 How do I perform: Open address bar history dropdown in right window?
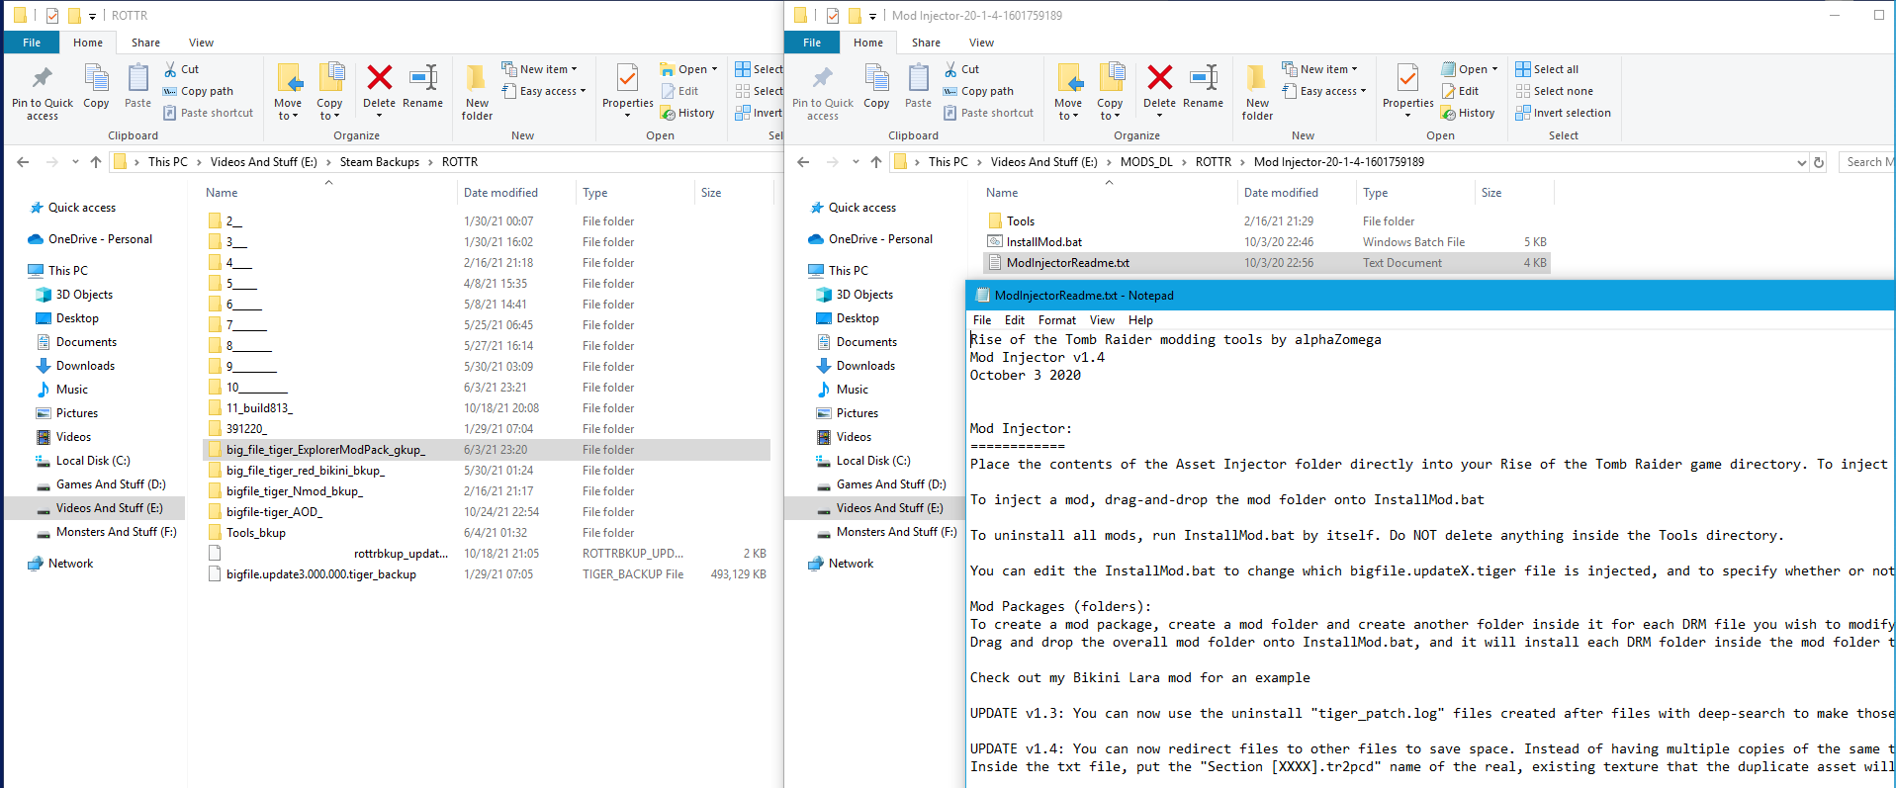click(x=1801, y=162)
